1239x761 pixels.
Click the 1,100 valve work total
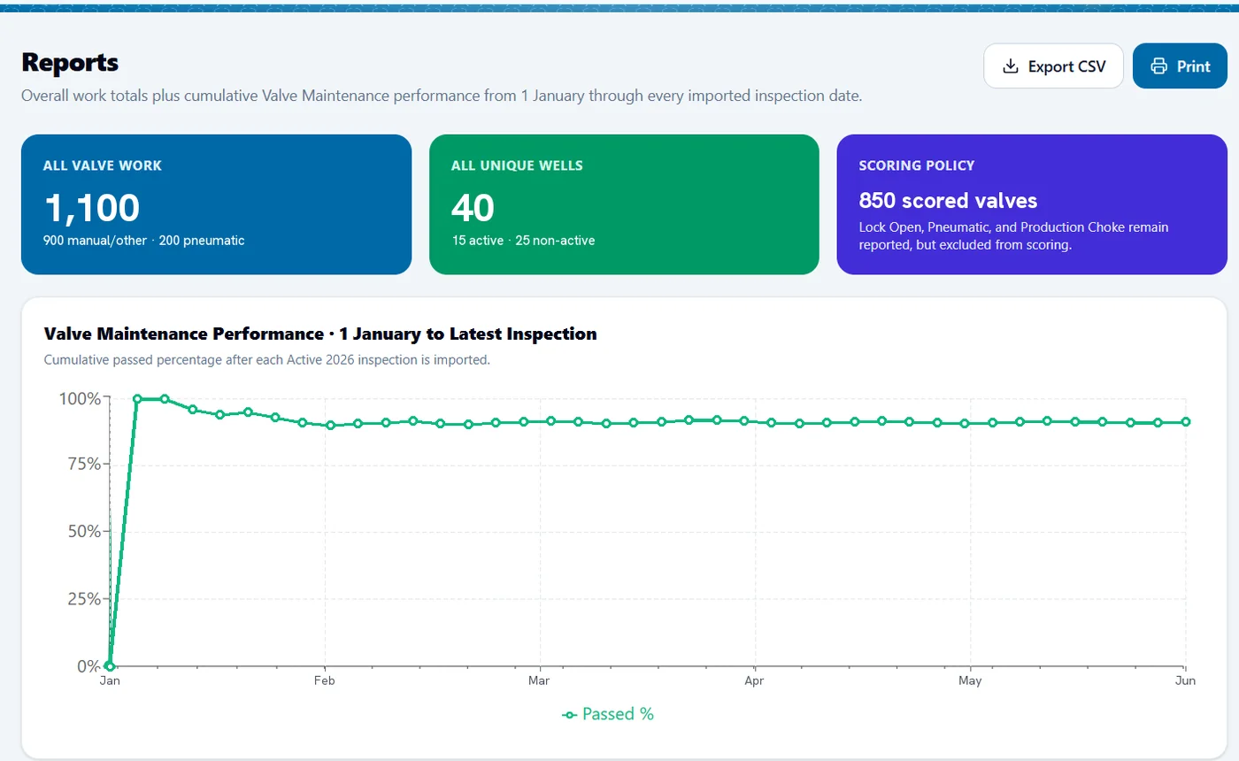coord(92,208)
